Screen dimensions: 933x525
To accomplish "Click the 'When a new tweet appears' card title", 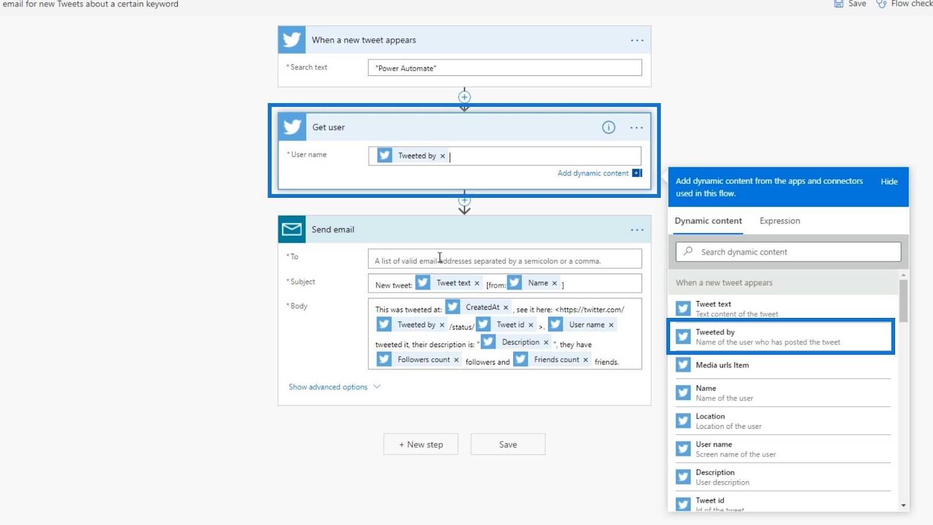I will (364, 40).
